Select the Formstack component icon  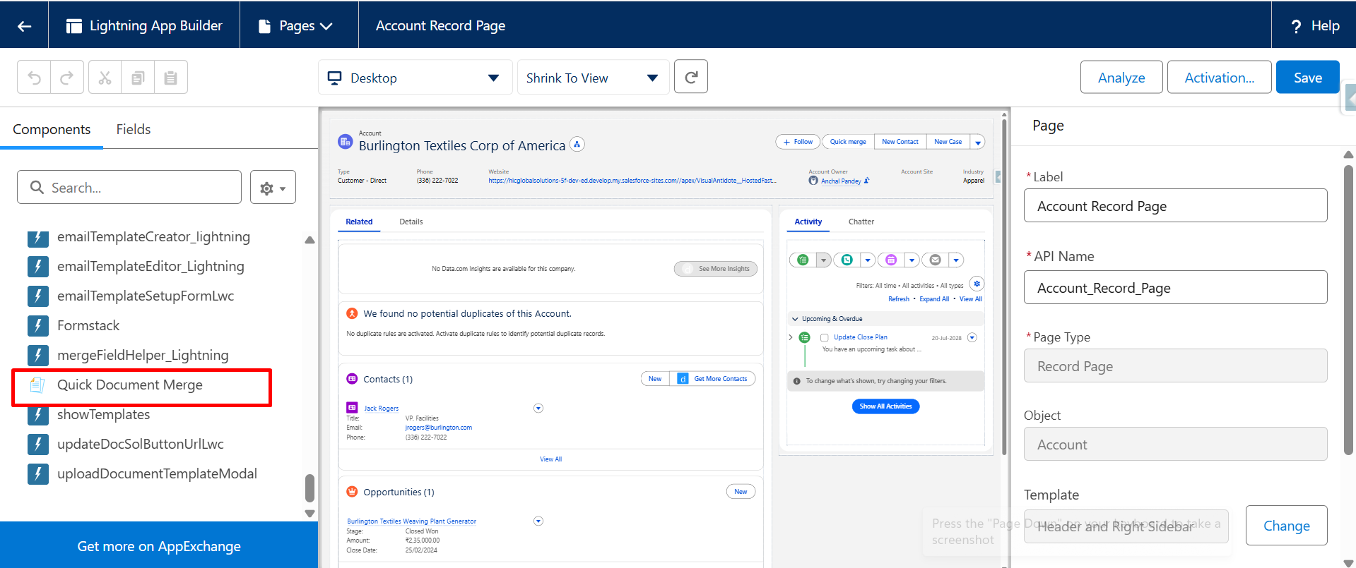click(x=37, y=326)
